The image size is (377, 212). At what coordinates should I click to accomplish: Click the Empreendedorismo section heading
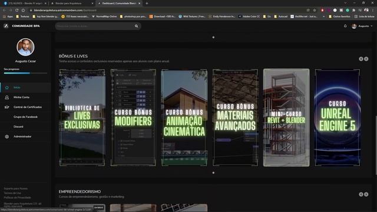[x=80, y=191]
